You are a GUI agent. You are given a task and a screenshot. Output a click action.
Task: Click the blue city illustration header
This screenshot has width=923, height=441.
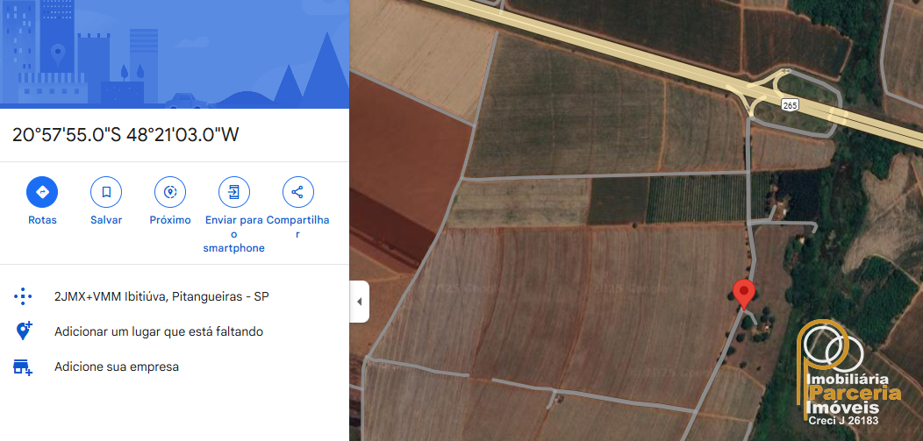175,54
